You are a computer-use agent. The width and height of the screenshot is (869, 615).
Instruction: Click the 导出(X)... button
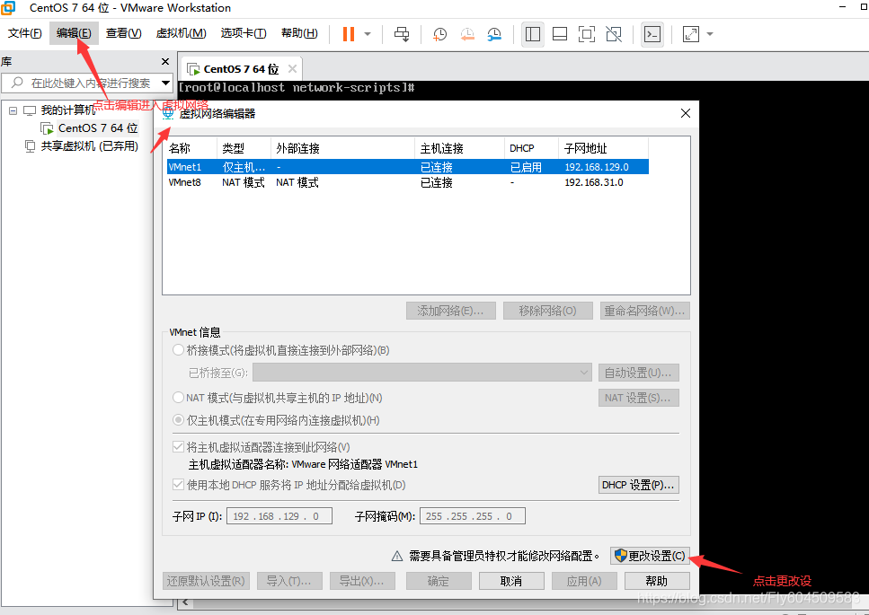(362, 581)
